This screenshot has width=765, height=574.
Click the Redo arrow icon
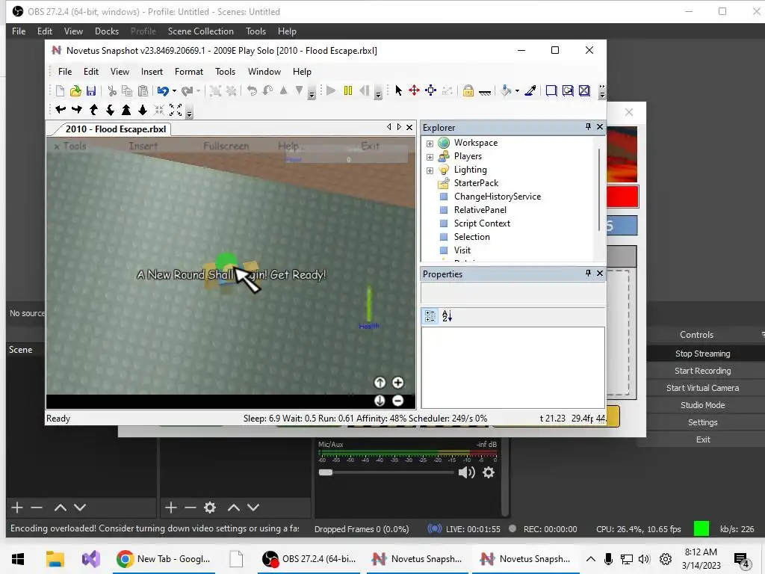(x=187, y=90)
